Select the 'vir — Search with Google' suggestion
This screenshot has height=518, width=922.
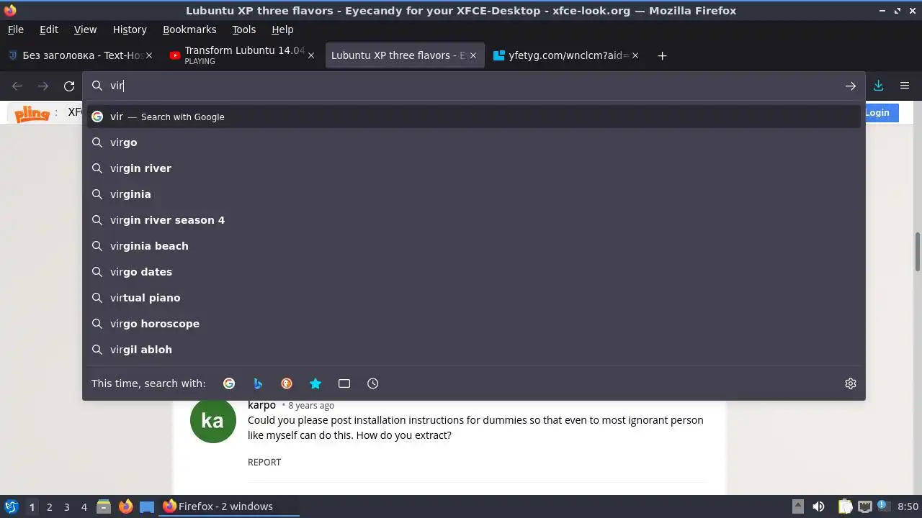click(x=474, y=117)
